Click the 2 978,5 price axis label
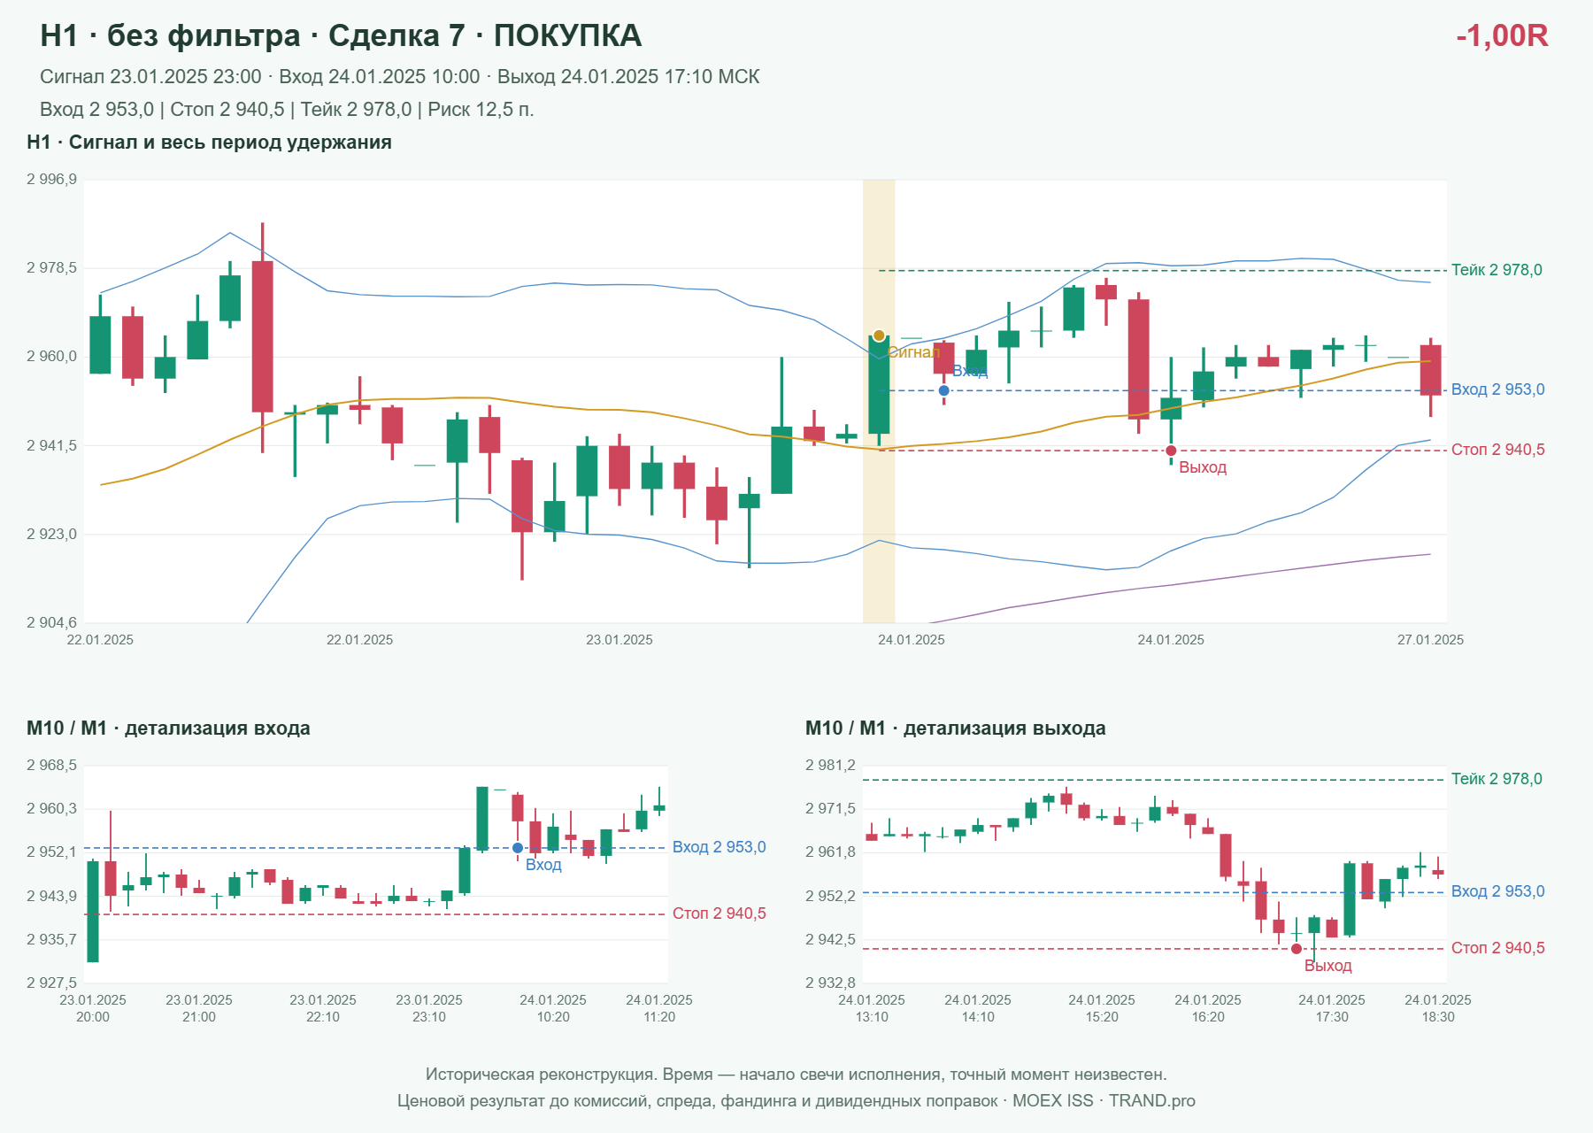This screenshot has height=1133, width=1593. (51, 268)
